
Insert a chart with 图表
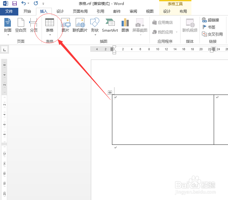tap(125, 25)
